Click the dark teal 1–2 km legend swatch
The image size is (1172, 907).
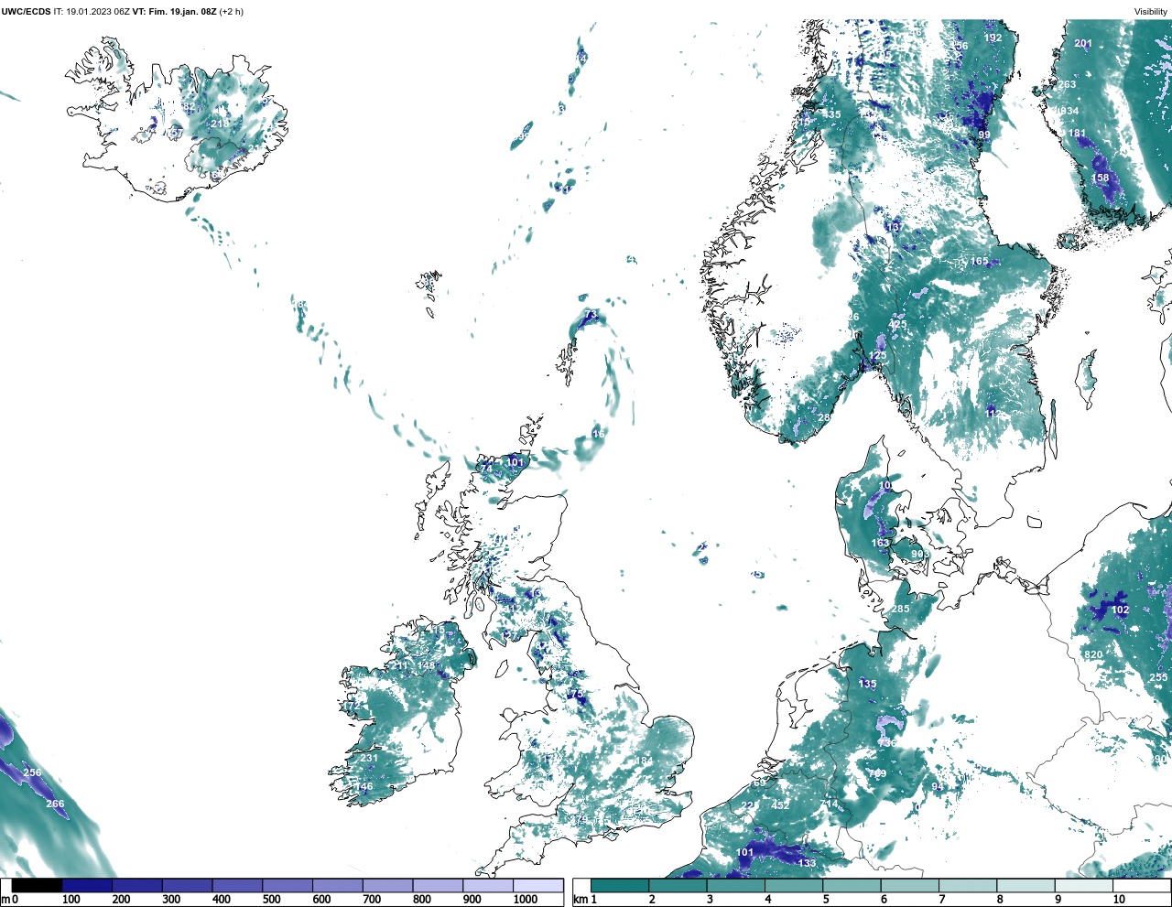click(x=620, y=886)
